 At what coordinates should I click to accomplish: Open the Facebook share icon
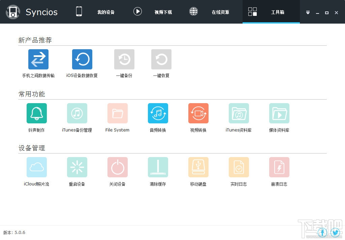(x=322, y=232)
